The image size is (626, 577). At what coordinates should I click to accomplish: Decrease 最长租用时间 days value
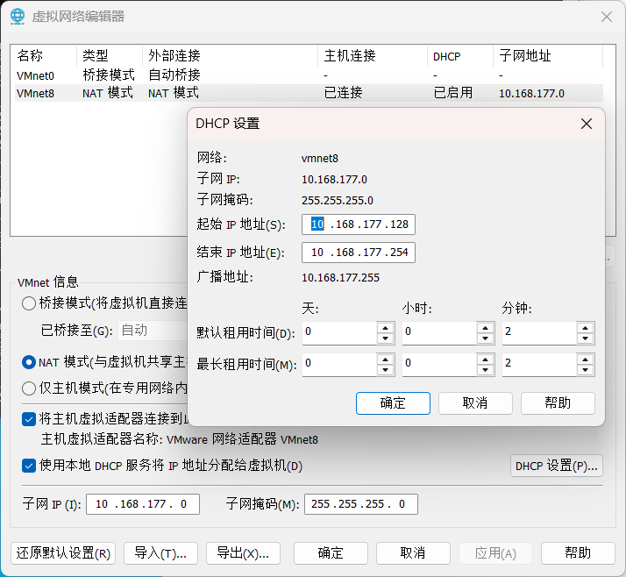(x=385, y=370)
